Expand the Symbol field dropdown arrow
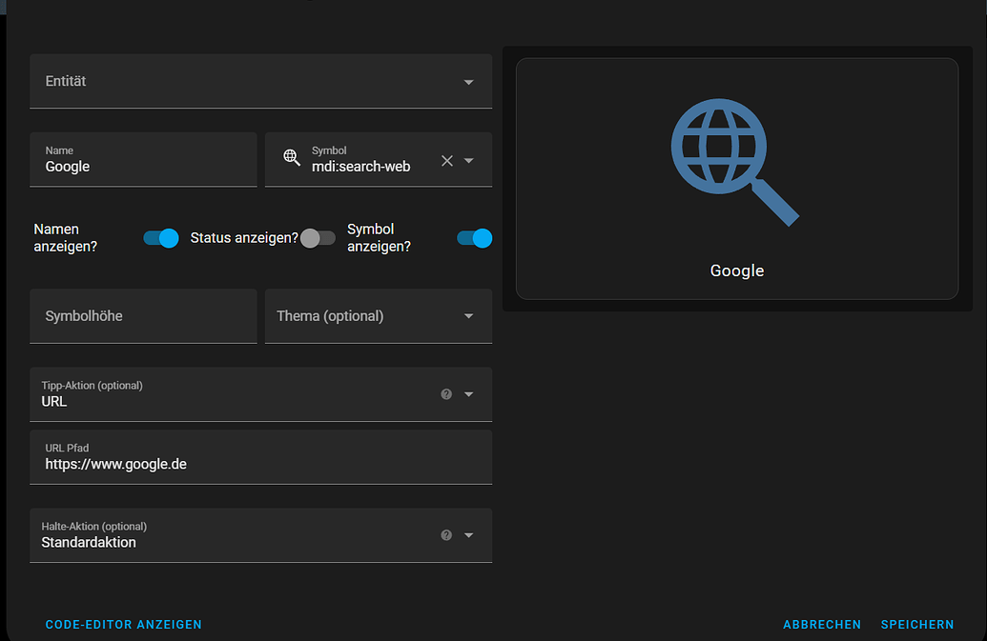Viewport: 987px width, 641px height. point(468,160)
